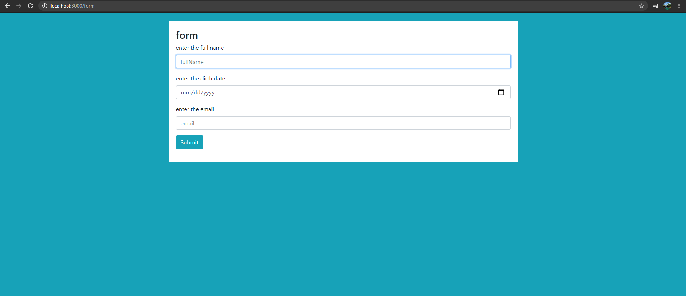Viewport: 686px width, 296px height.
Task: Click the 'enter the email' label
Action: pos(195,109)
